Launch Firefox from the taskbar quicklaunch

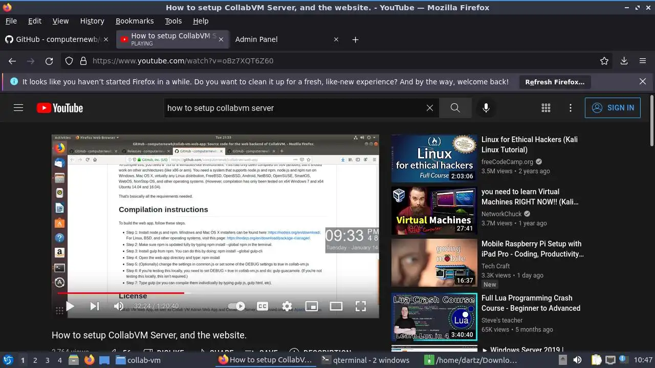point(90,360)
